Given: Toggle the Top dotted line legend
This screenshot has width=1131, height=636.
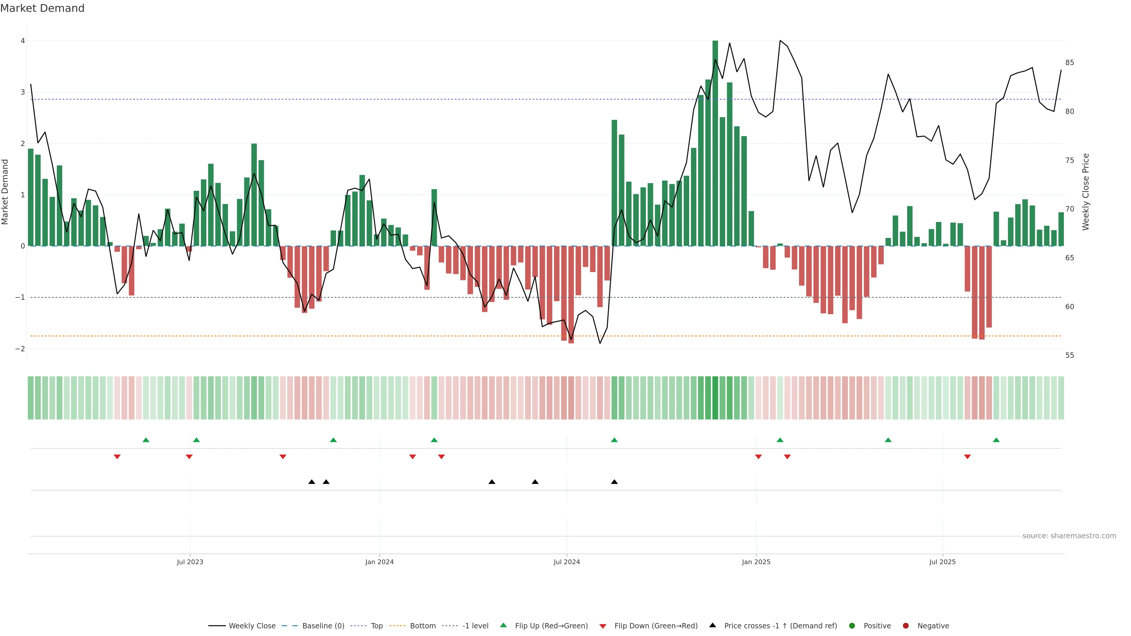Looking at the screenshot, I should [x=376, y=625].
